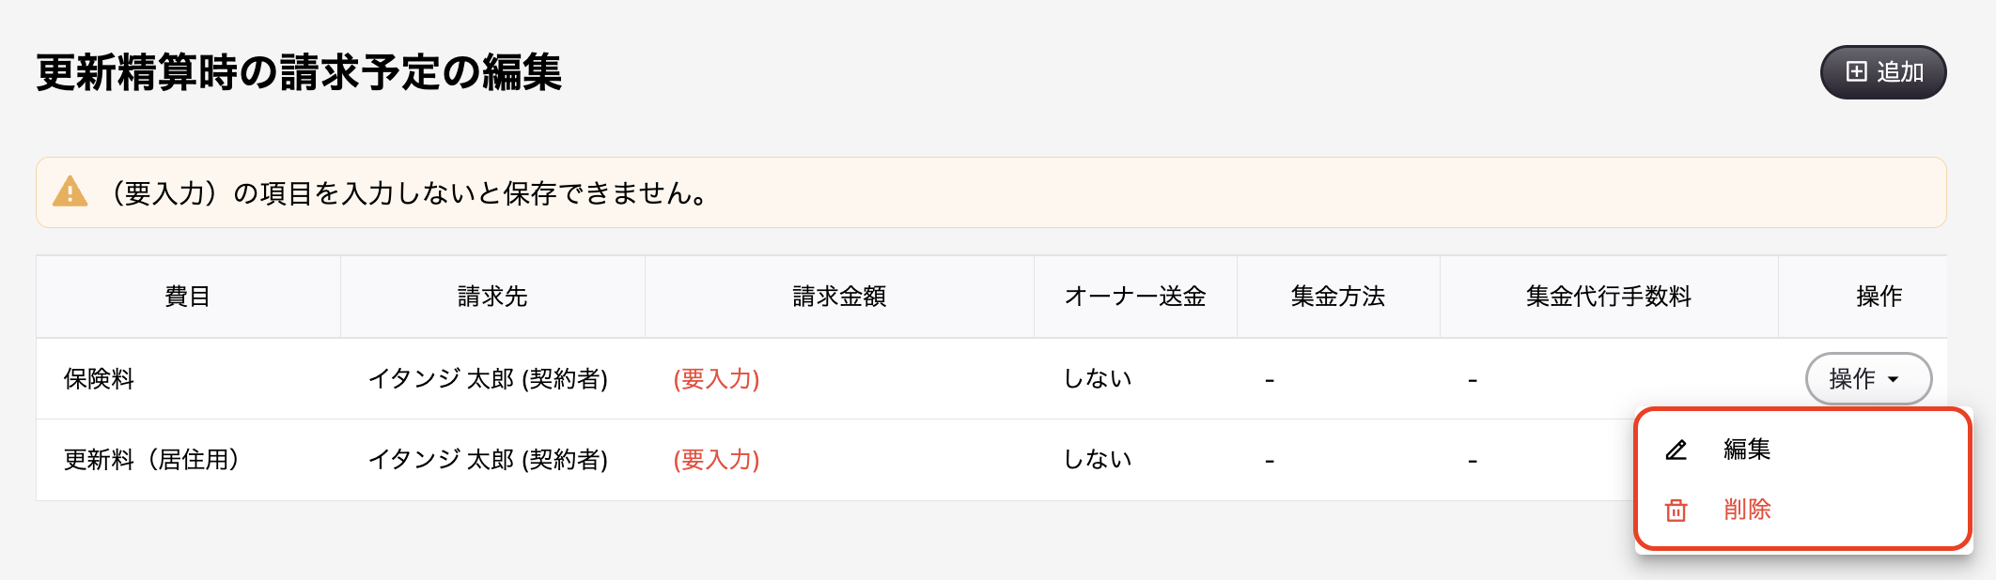Click the 費目 column header
The height and width of the screenshot is (580, 1996).
[x=188, y=297]
